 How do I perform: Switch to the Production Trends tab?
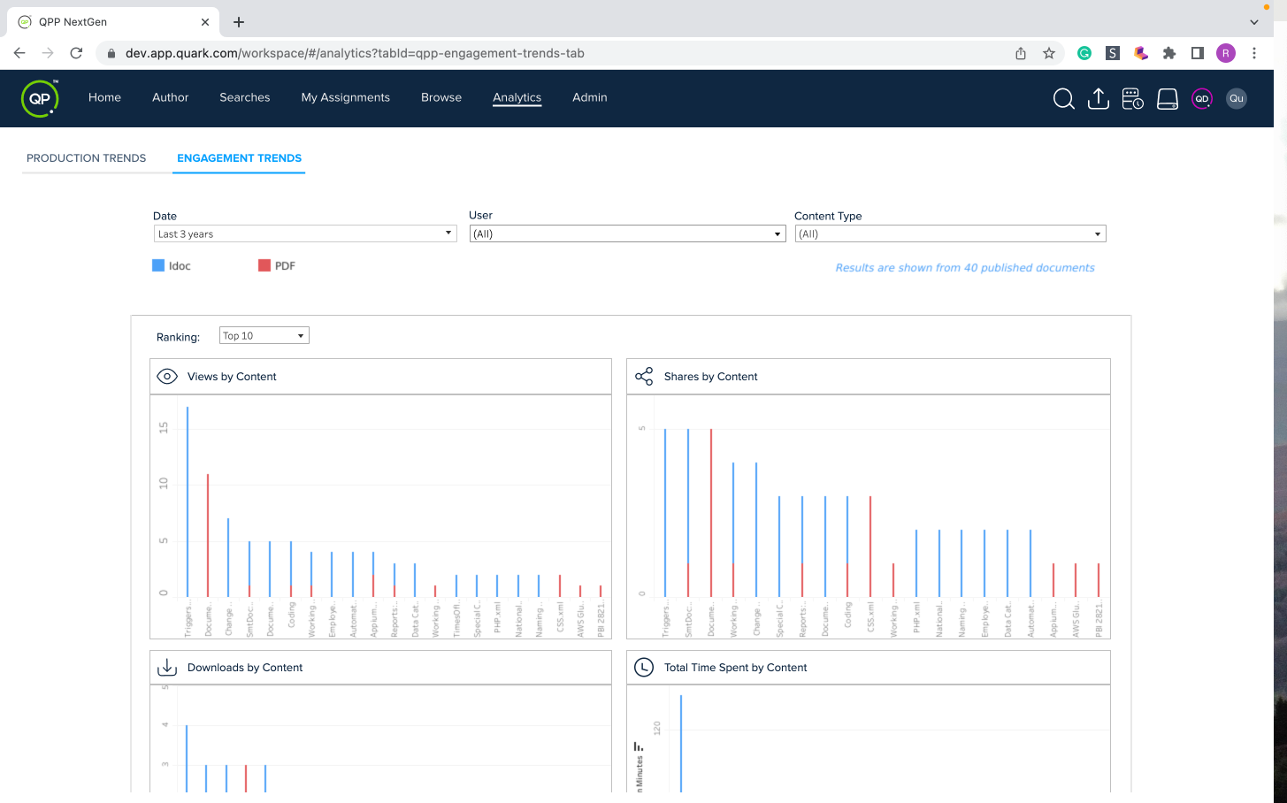[x=86, y=158]
